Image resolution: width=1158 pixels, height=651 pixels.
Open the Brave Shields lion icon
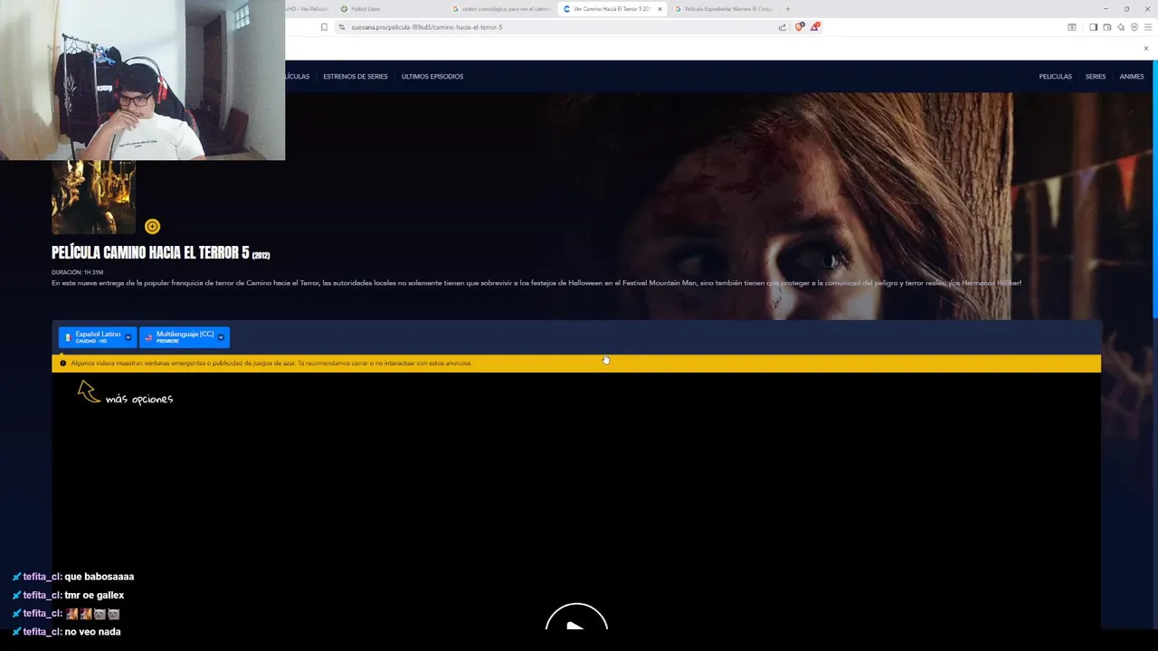[x=799, y=27]
